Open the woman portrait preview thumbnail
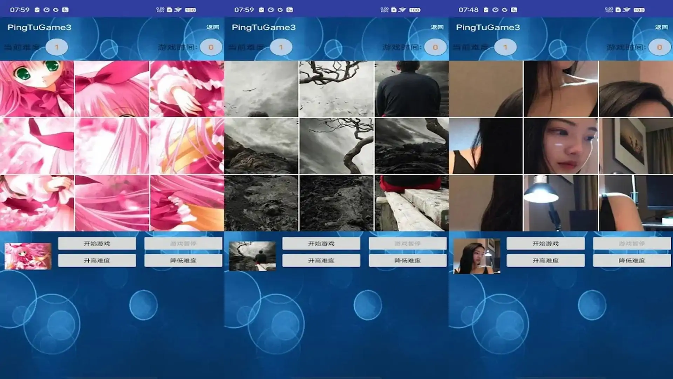 [x=477, y=256]
